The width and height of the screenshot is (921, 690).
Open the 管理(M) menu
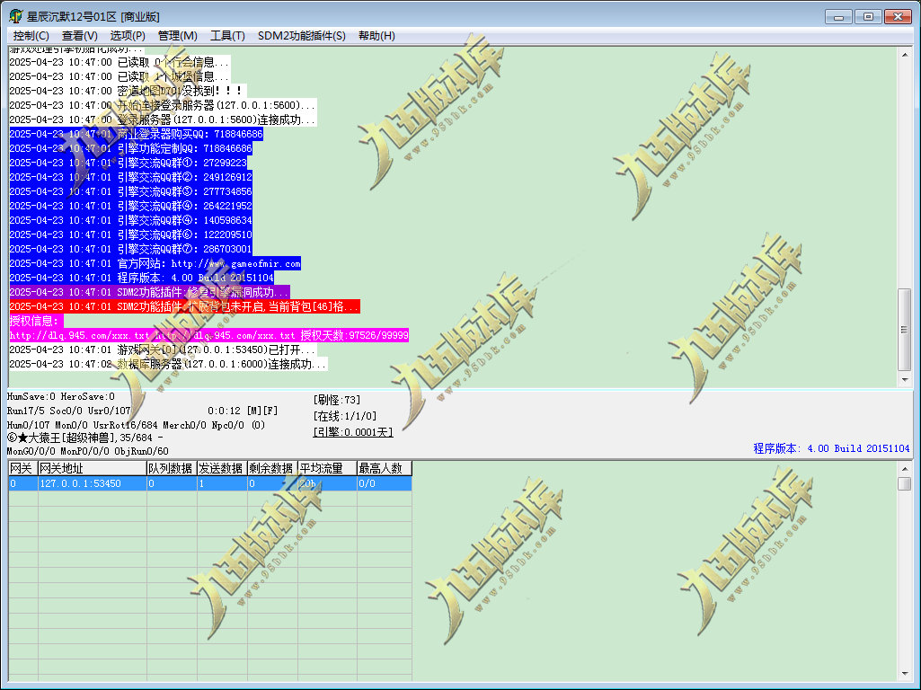point(177,36)
